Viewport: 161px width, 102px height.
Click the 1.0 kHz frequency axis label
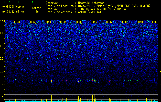pos(2,46)
